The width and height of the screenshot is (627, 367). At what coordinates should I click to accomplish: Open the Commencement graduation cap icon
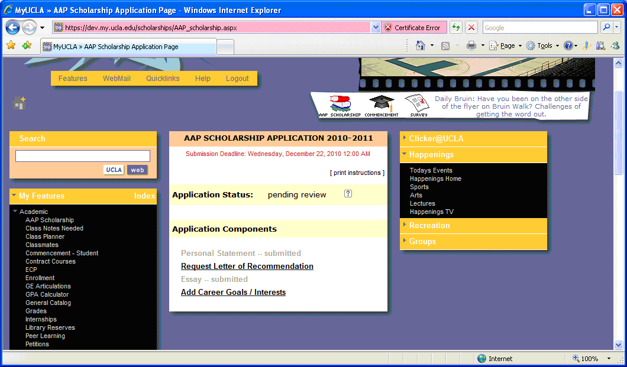tap(382, 103)
